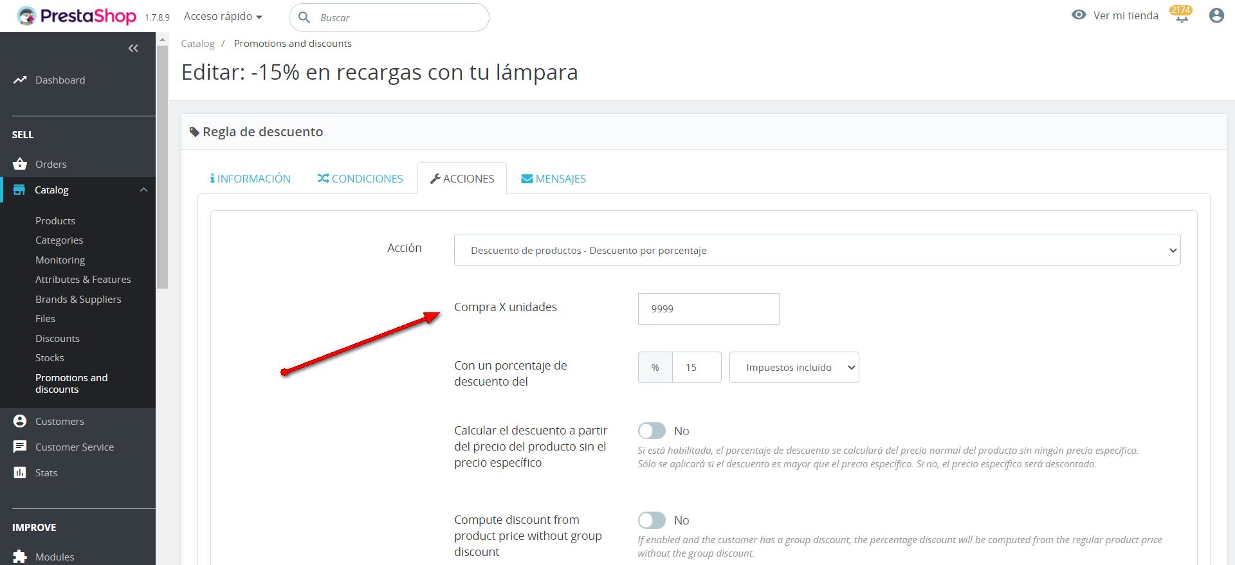The height and width of the screenshot is (565, 1235).
Task: Click the eye icon beside Ver mi tienda
Action: click(1079, 15)
